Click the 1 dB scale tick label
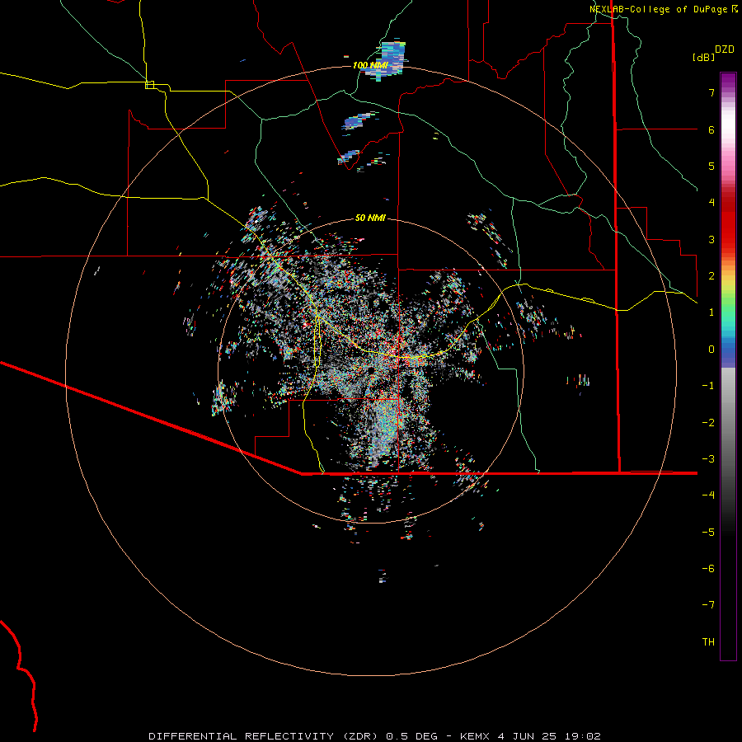The image size is (742, 742). [x=711, y=312]
